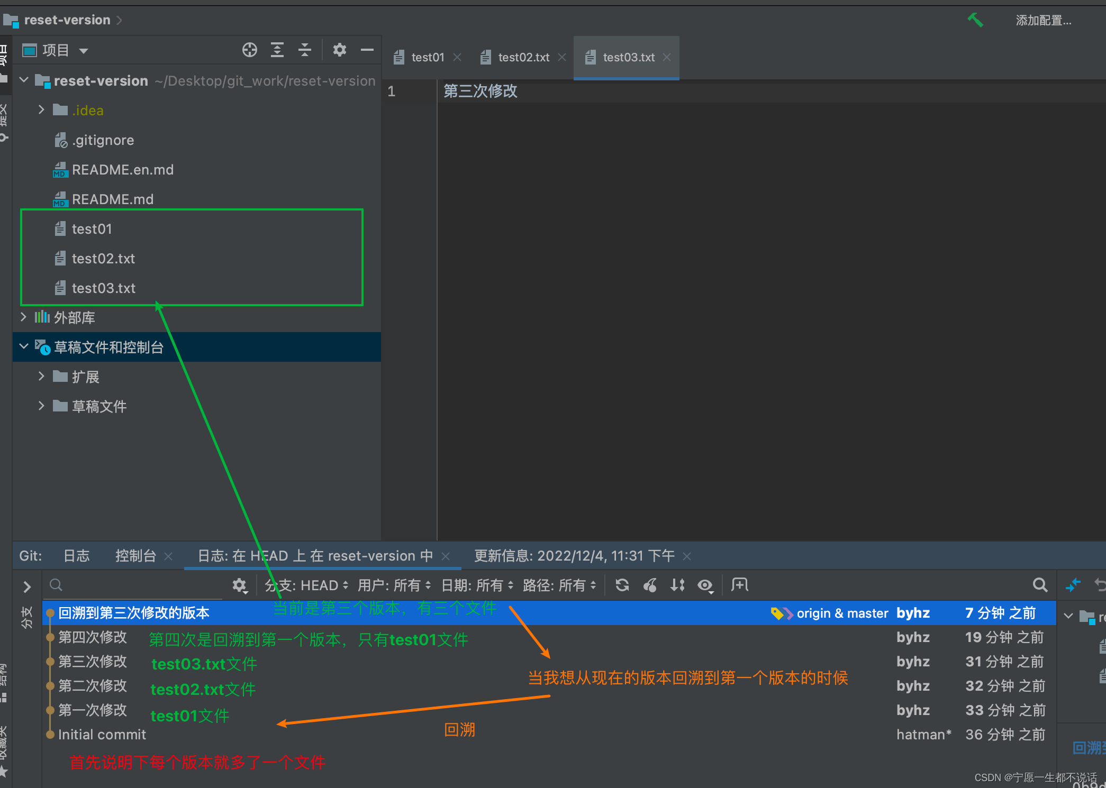Screen dimensions: 1106x788
Task: Click the locate current file target icon
Action: [x=250, y=50]
